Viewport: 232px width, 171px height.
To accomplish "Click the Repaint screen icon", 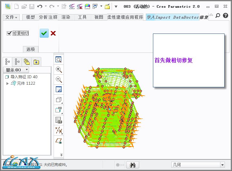I will (59, 90).
